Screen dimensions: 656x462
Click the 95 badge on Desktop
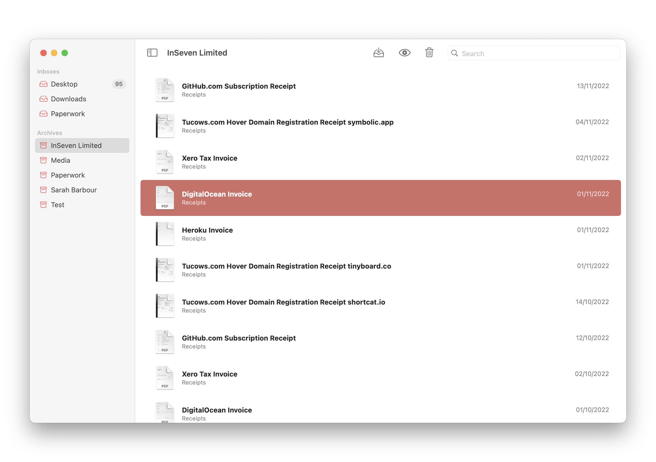tap(119, 84)
